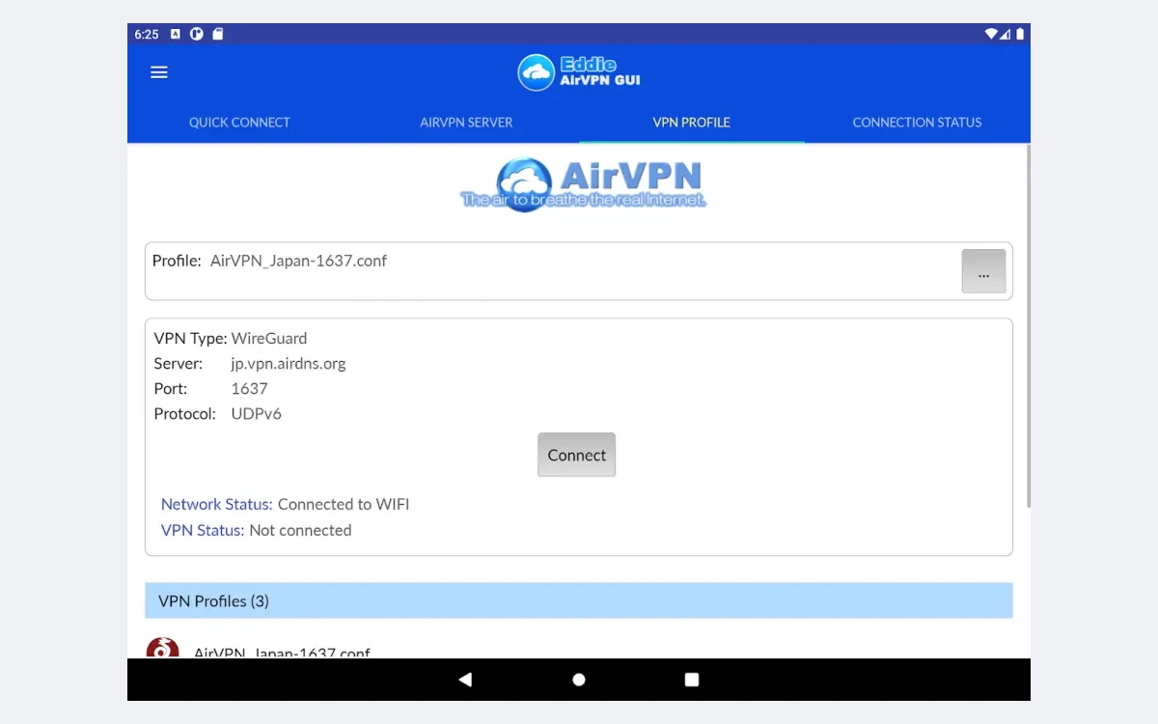Select the VPN Profile tab
Screen dimensions: 1158x724
pos(691,123)
